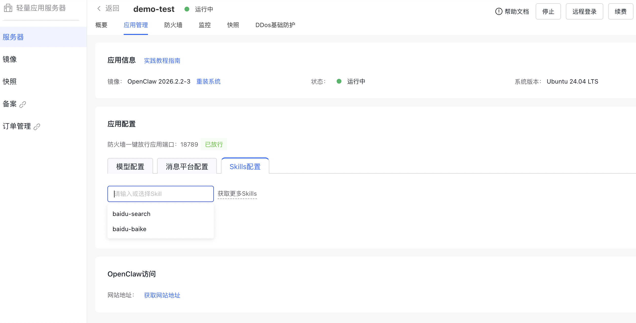Click the 请输入或选择Skill input box
Image resolution: width=636 pixels, height=323 pixels.
[x=160, y=194]
